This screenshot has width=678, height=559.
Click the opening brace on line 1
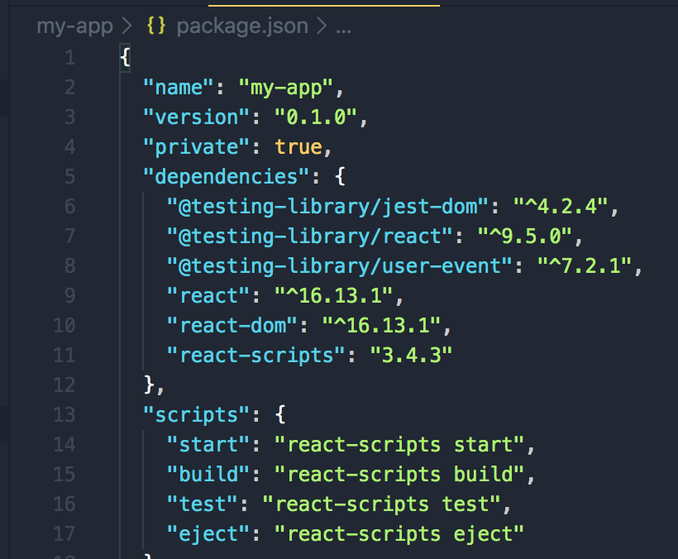click(x=125, y=57)
